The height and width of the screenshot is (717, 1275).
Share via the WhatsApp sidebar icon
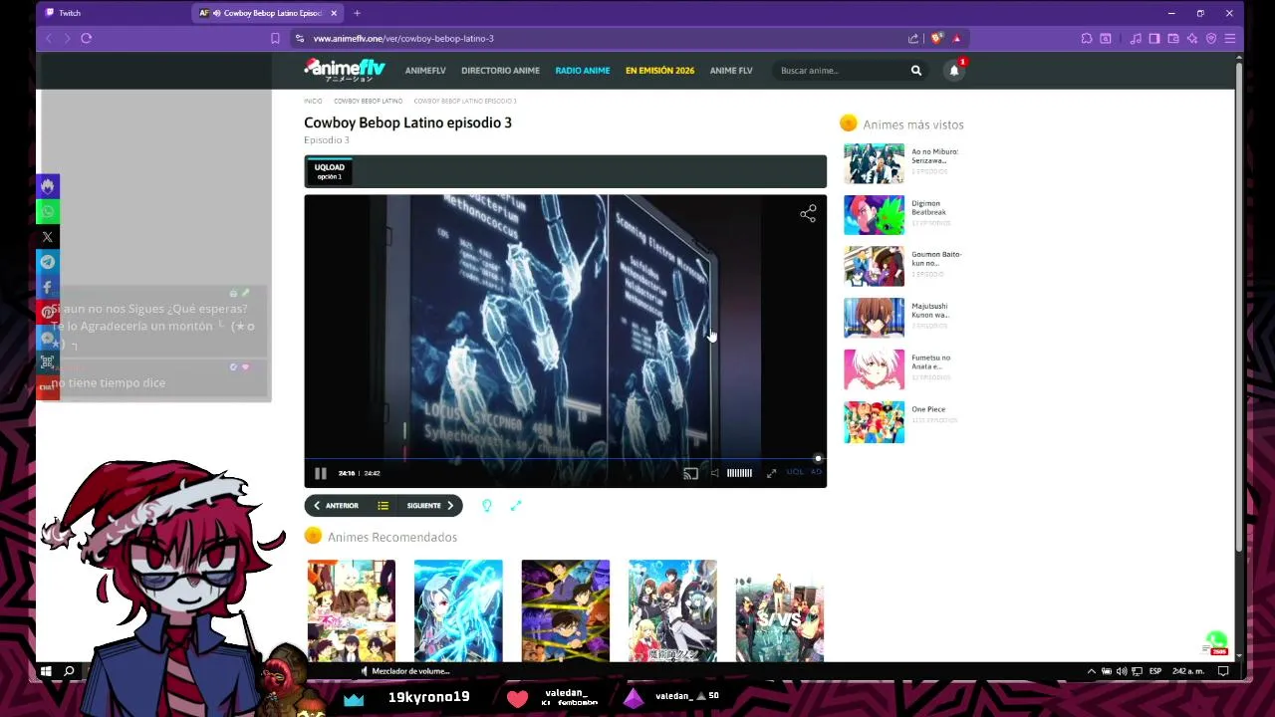[48, 211]
